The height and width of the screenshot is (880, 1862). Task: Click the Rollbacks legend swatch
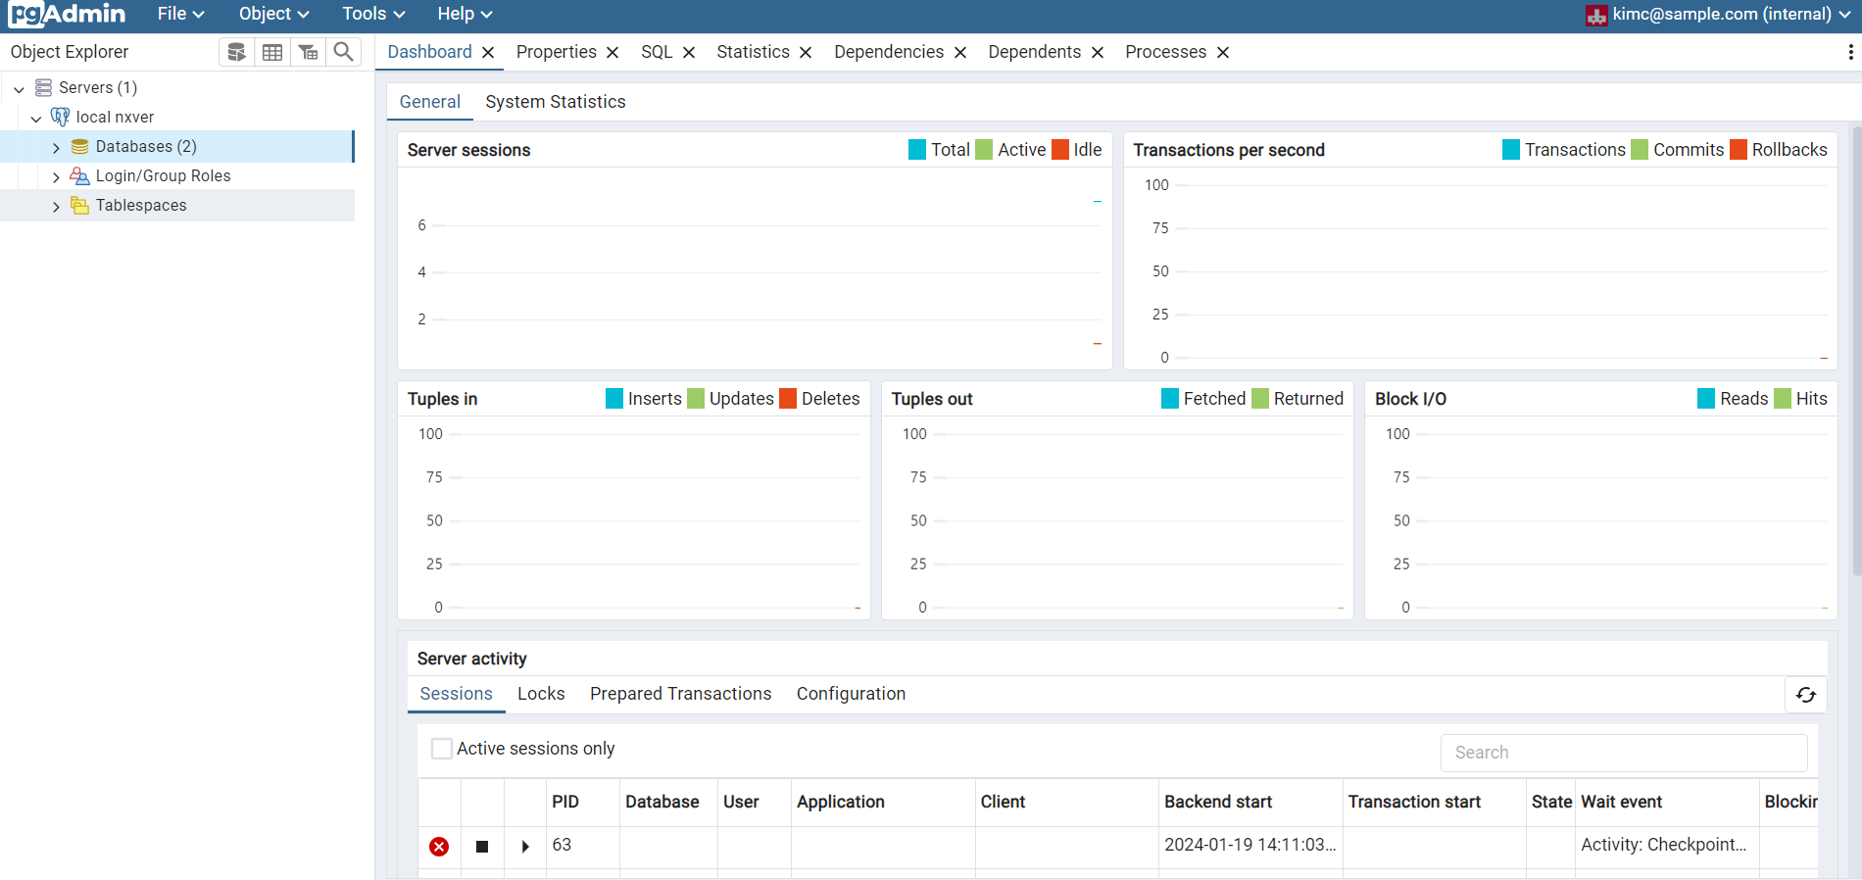(x=1739, y=150)
